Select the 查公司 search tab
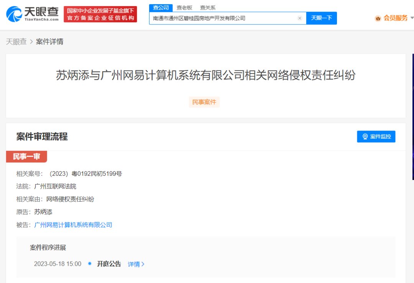This screenshot has width=414, height=283. coord(161,8)
